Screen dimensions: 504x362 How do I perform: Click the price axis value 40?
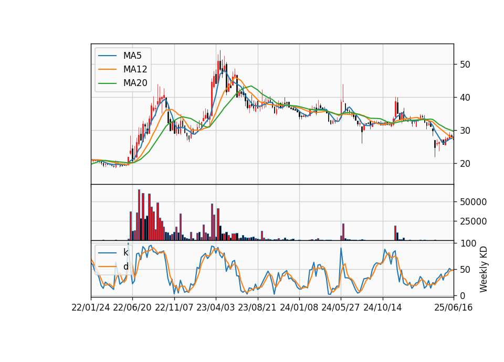click(465, 98)
